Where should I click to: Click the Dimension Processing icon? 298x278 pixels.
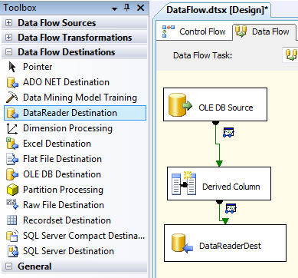pos(12,128)
